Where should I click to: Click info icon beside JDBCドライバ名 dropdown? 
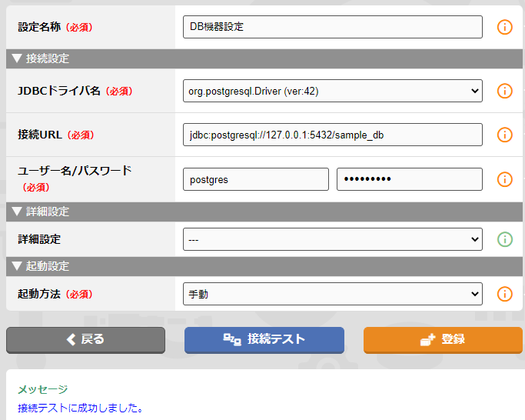point(504,91)
